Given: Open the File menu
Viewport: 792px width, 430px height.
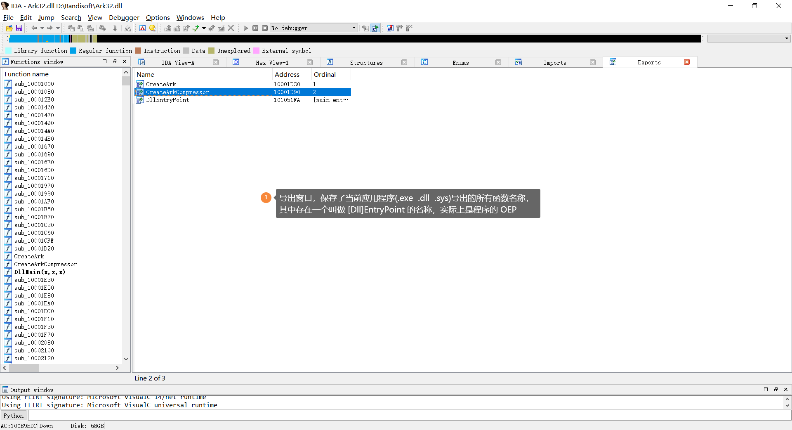Looking at the screenshot, I should click(8, 17).
